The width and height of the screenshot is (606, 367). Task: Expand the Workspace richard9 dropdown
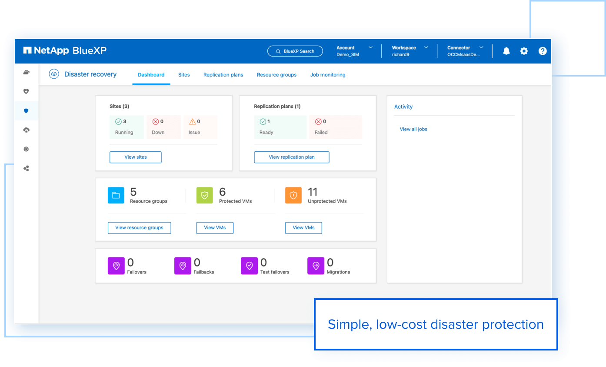pyautogui.click(x=409, y=51)
